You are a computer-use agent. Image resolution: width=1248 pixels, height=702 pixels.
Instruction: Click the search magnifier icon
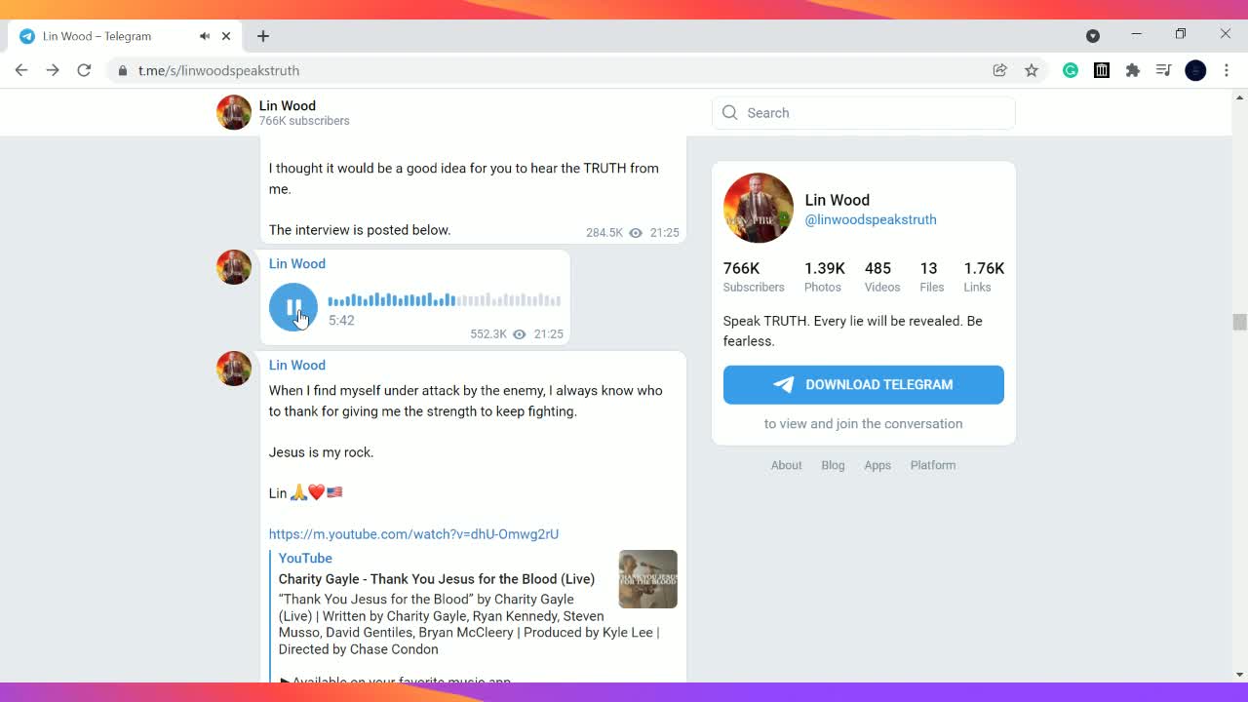[729, 113]
